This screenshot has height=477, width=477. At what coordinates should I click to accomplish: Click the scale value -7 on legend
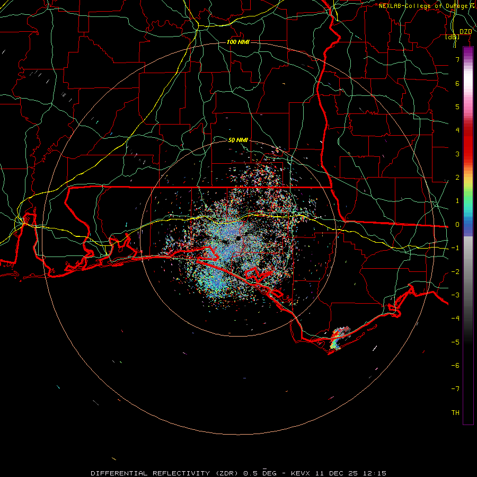click(455, 389)
